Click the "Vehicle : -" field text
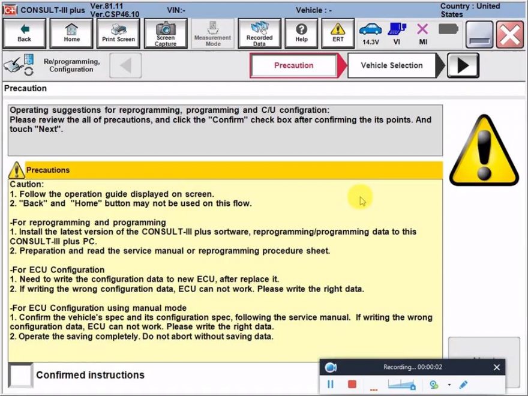 (314, 10)
